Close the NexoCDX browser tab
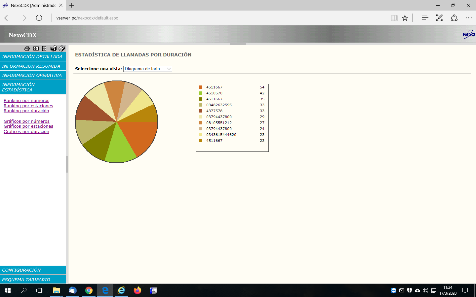Screen dimensions: 476x297 61,5
